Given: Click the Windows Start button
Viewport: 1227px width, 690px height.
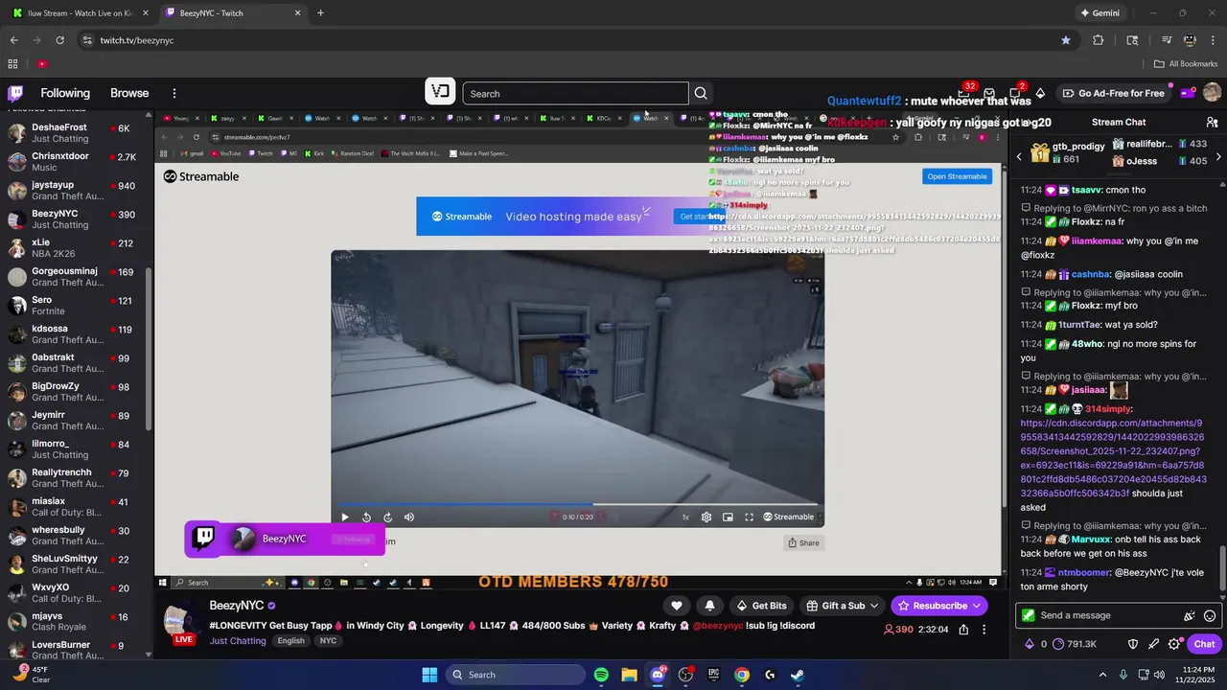Looking at the screenshot, I should [x=429, y=675].
